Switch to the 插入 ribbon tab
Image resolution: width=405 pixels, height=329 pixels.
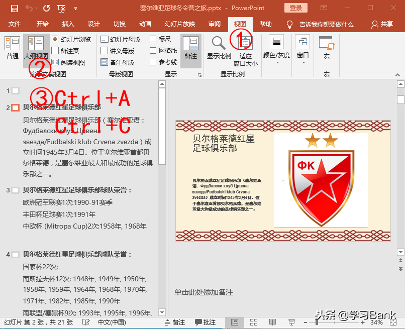click(x=68, y=24)
